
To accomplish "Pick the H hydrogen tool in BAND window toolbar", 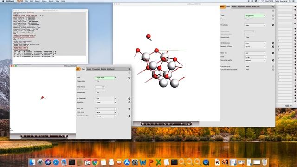I will [158, 124].
